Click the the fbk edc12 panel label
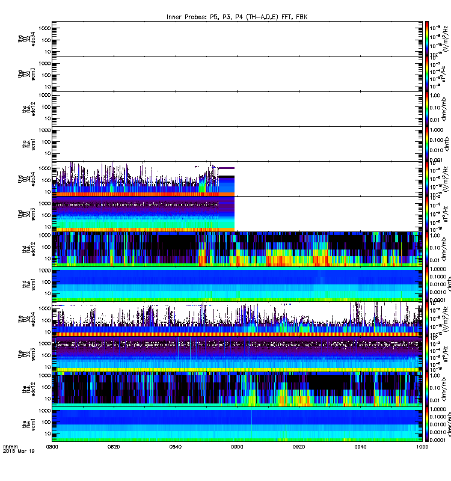Viewport: 451px width, 481px height. click(29, 389)
